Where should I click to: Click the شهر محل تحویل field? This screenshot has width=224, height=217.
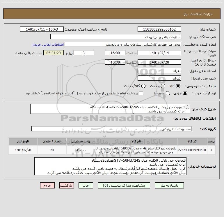(x=159, y=78)
